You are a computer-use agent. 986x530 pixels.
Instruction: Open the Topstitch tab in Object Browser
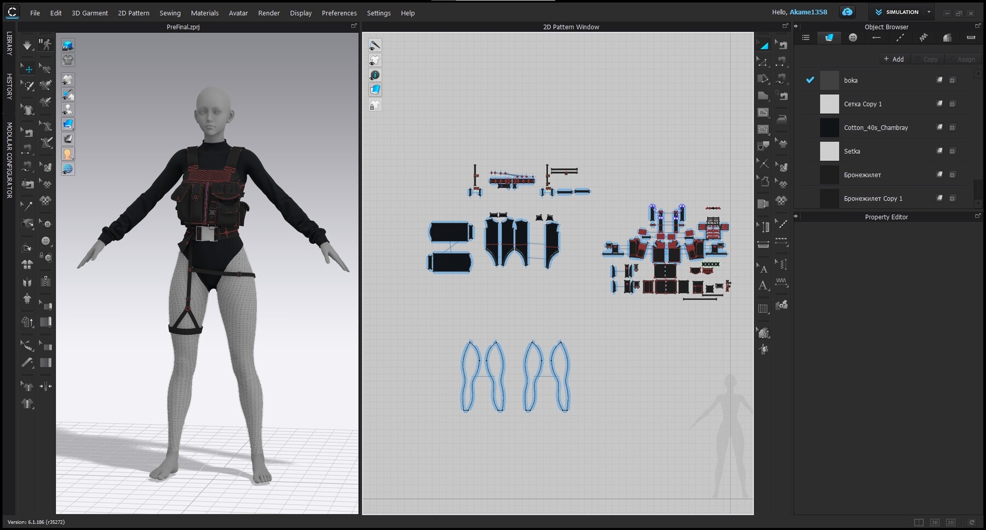coord(900,37)
